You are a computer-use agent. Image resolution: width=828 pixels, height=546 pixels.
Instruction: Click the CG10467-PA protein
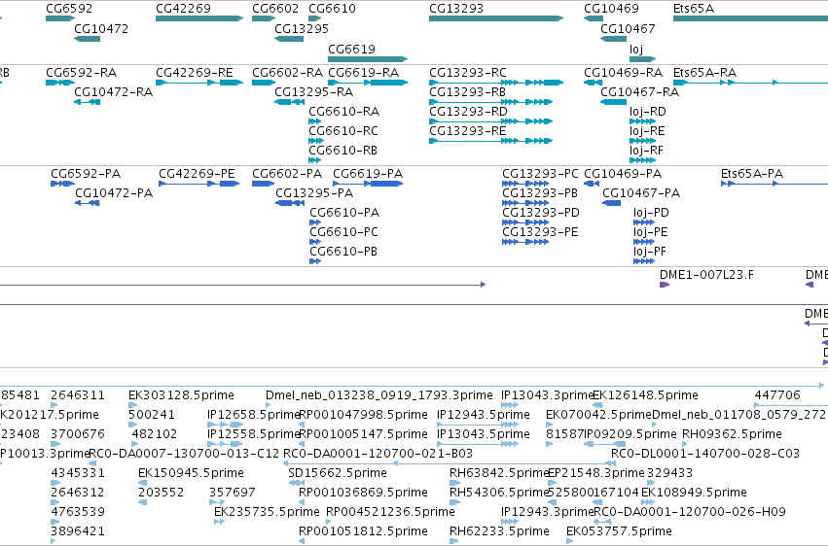pos(611,203)
